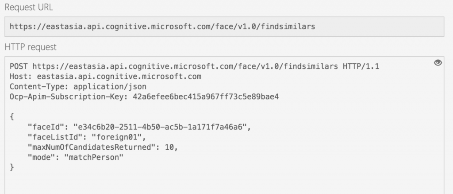The width and height of the screenshot is (453, 194).
Task: Click the "foreign01" value
Action: click(x=119, y=137)
